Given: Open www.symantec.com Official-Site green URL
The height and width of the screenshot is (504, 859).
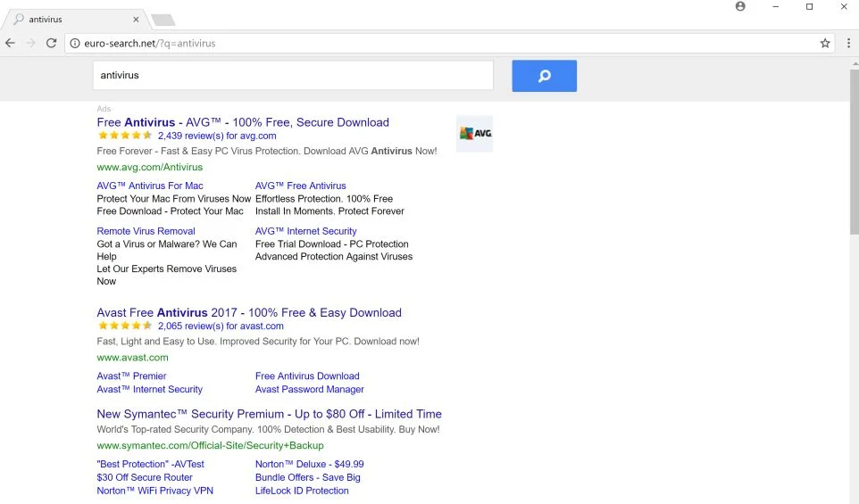Looking at the screenshot, I should (211, 445).
